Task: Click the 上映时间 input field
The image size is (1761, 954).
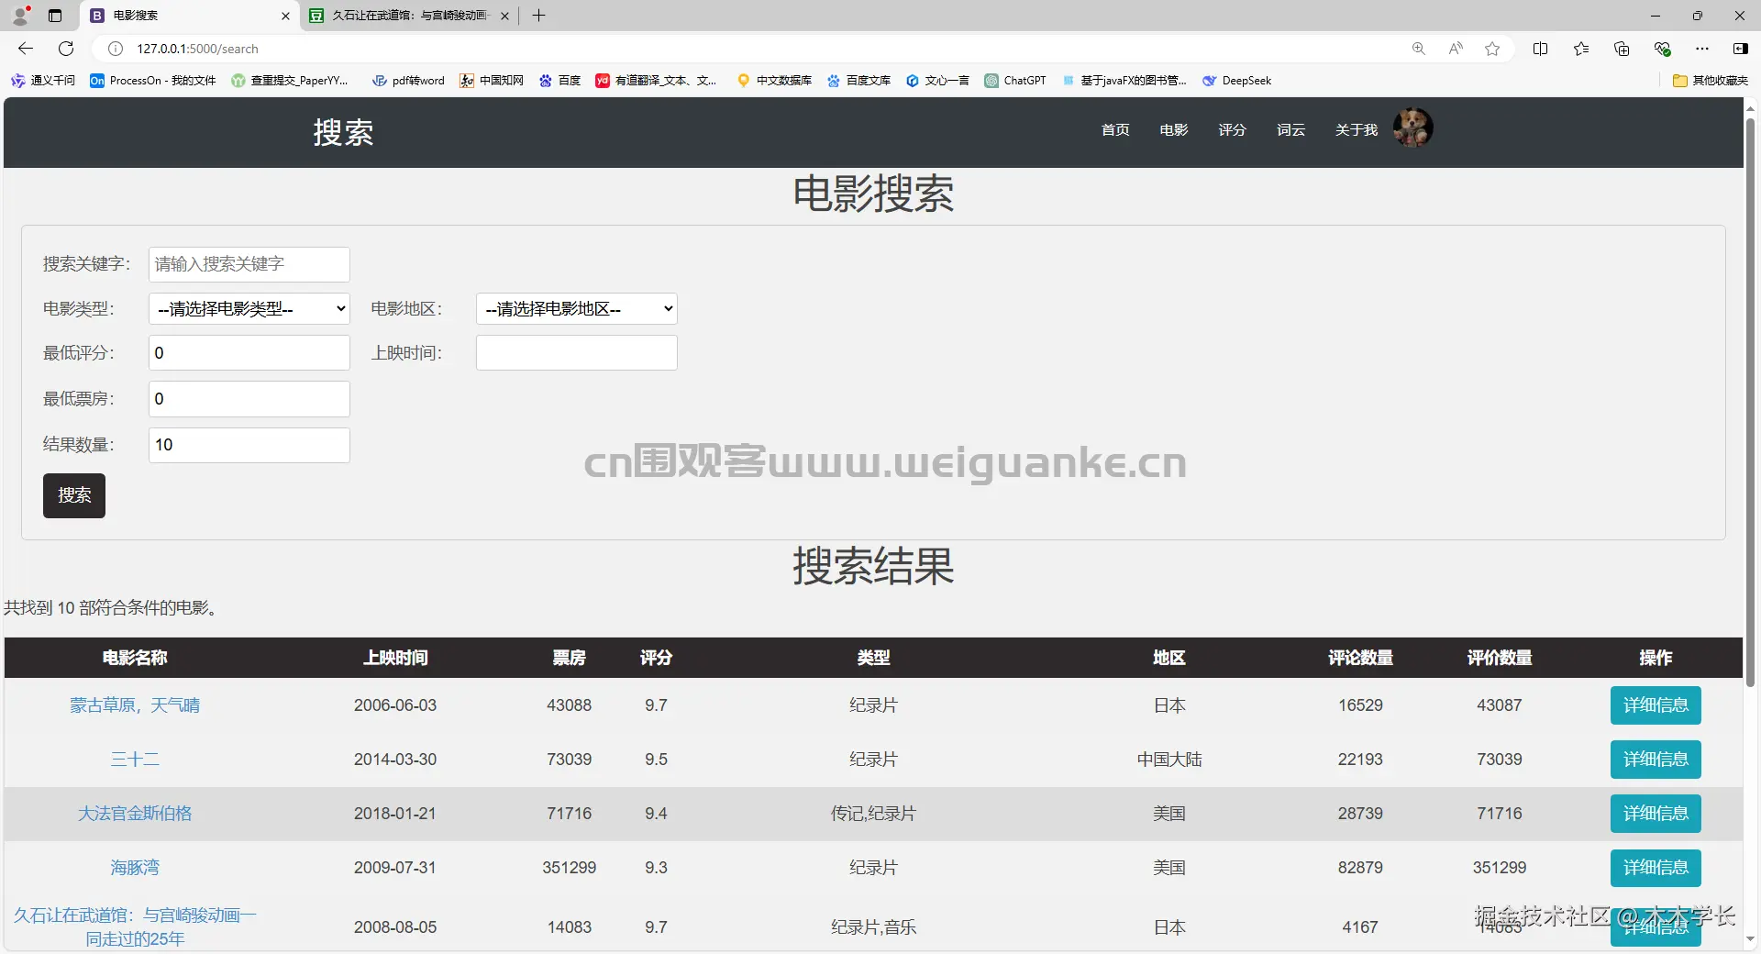Action: (577, 353)
